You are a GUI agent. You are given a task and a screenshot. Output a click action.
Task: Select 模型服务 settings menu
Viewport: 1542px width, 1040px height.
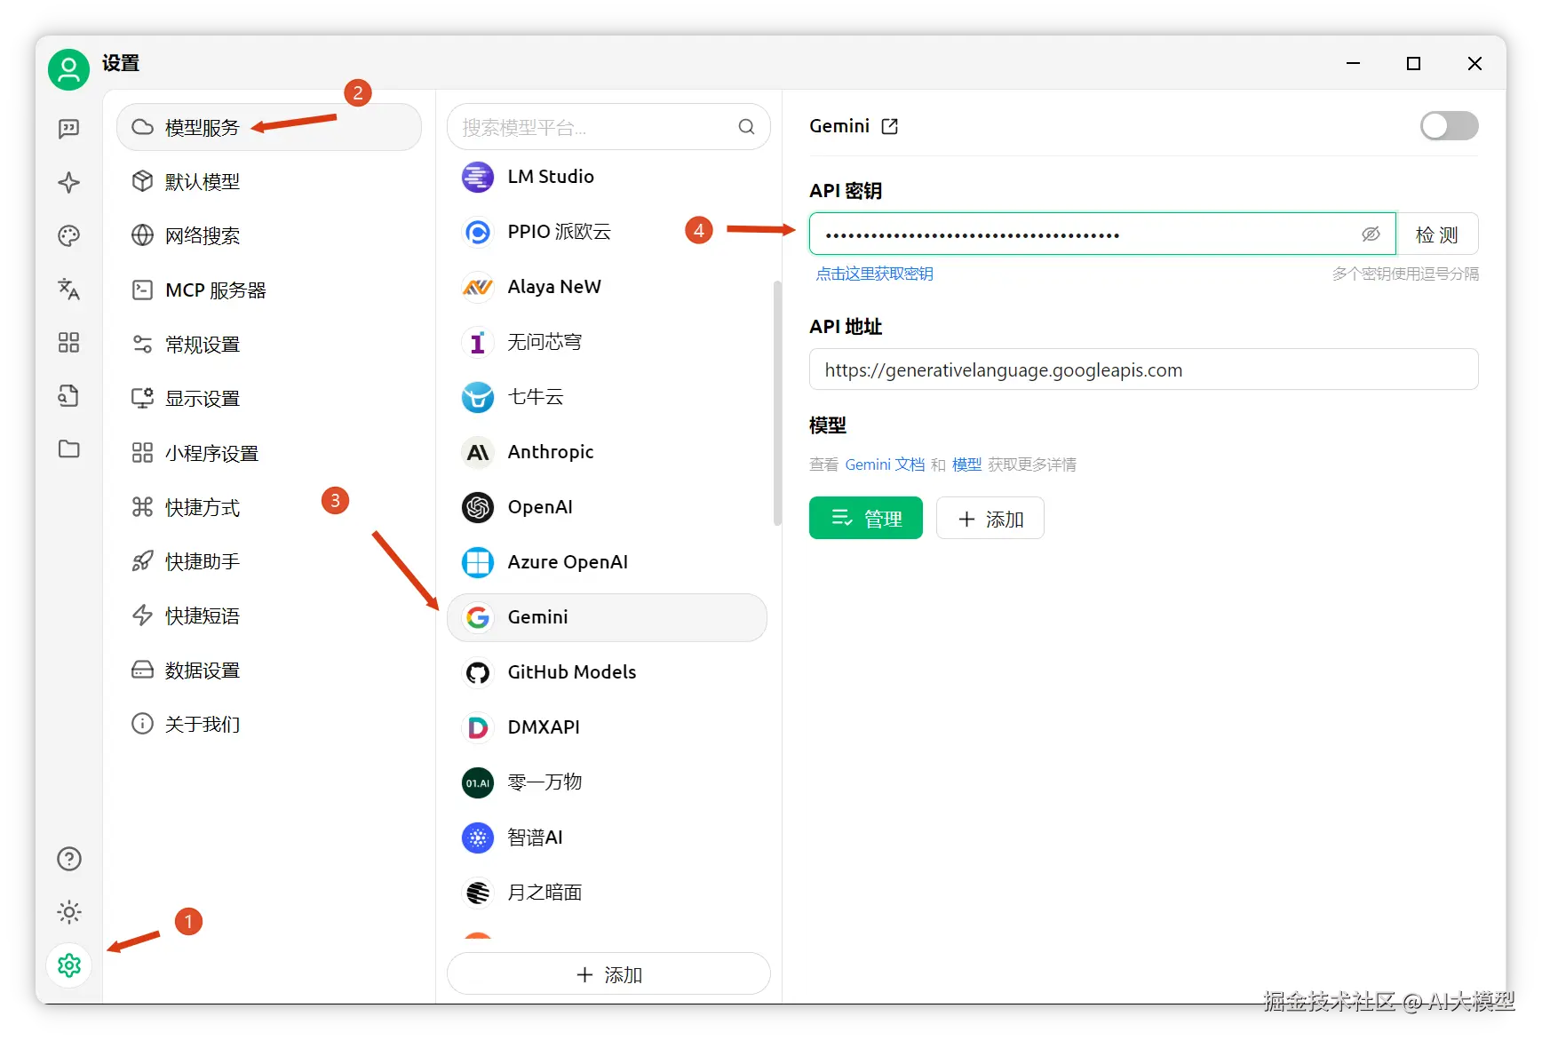(268, 127)
